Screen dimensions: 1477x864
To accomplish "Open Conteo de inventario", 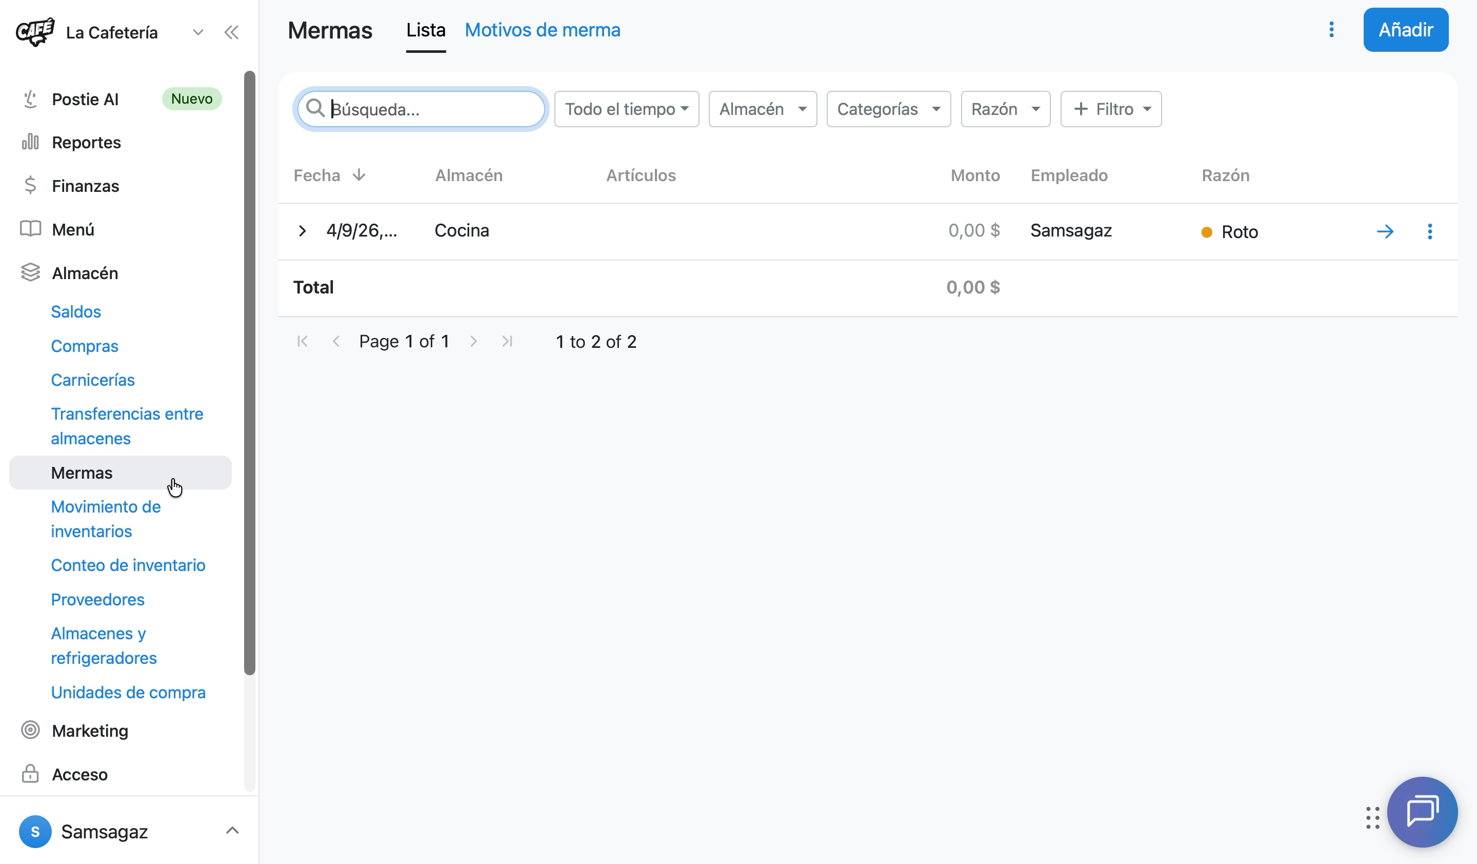I will pos(128,565).
